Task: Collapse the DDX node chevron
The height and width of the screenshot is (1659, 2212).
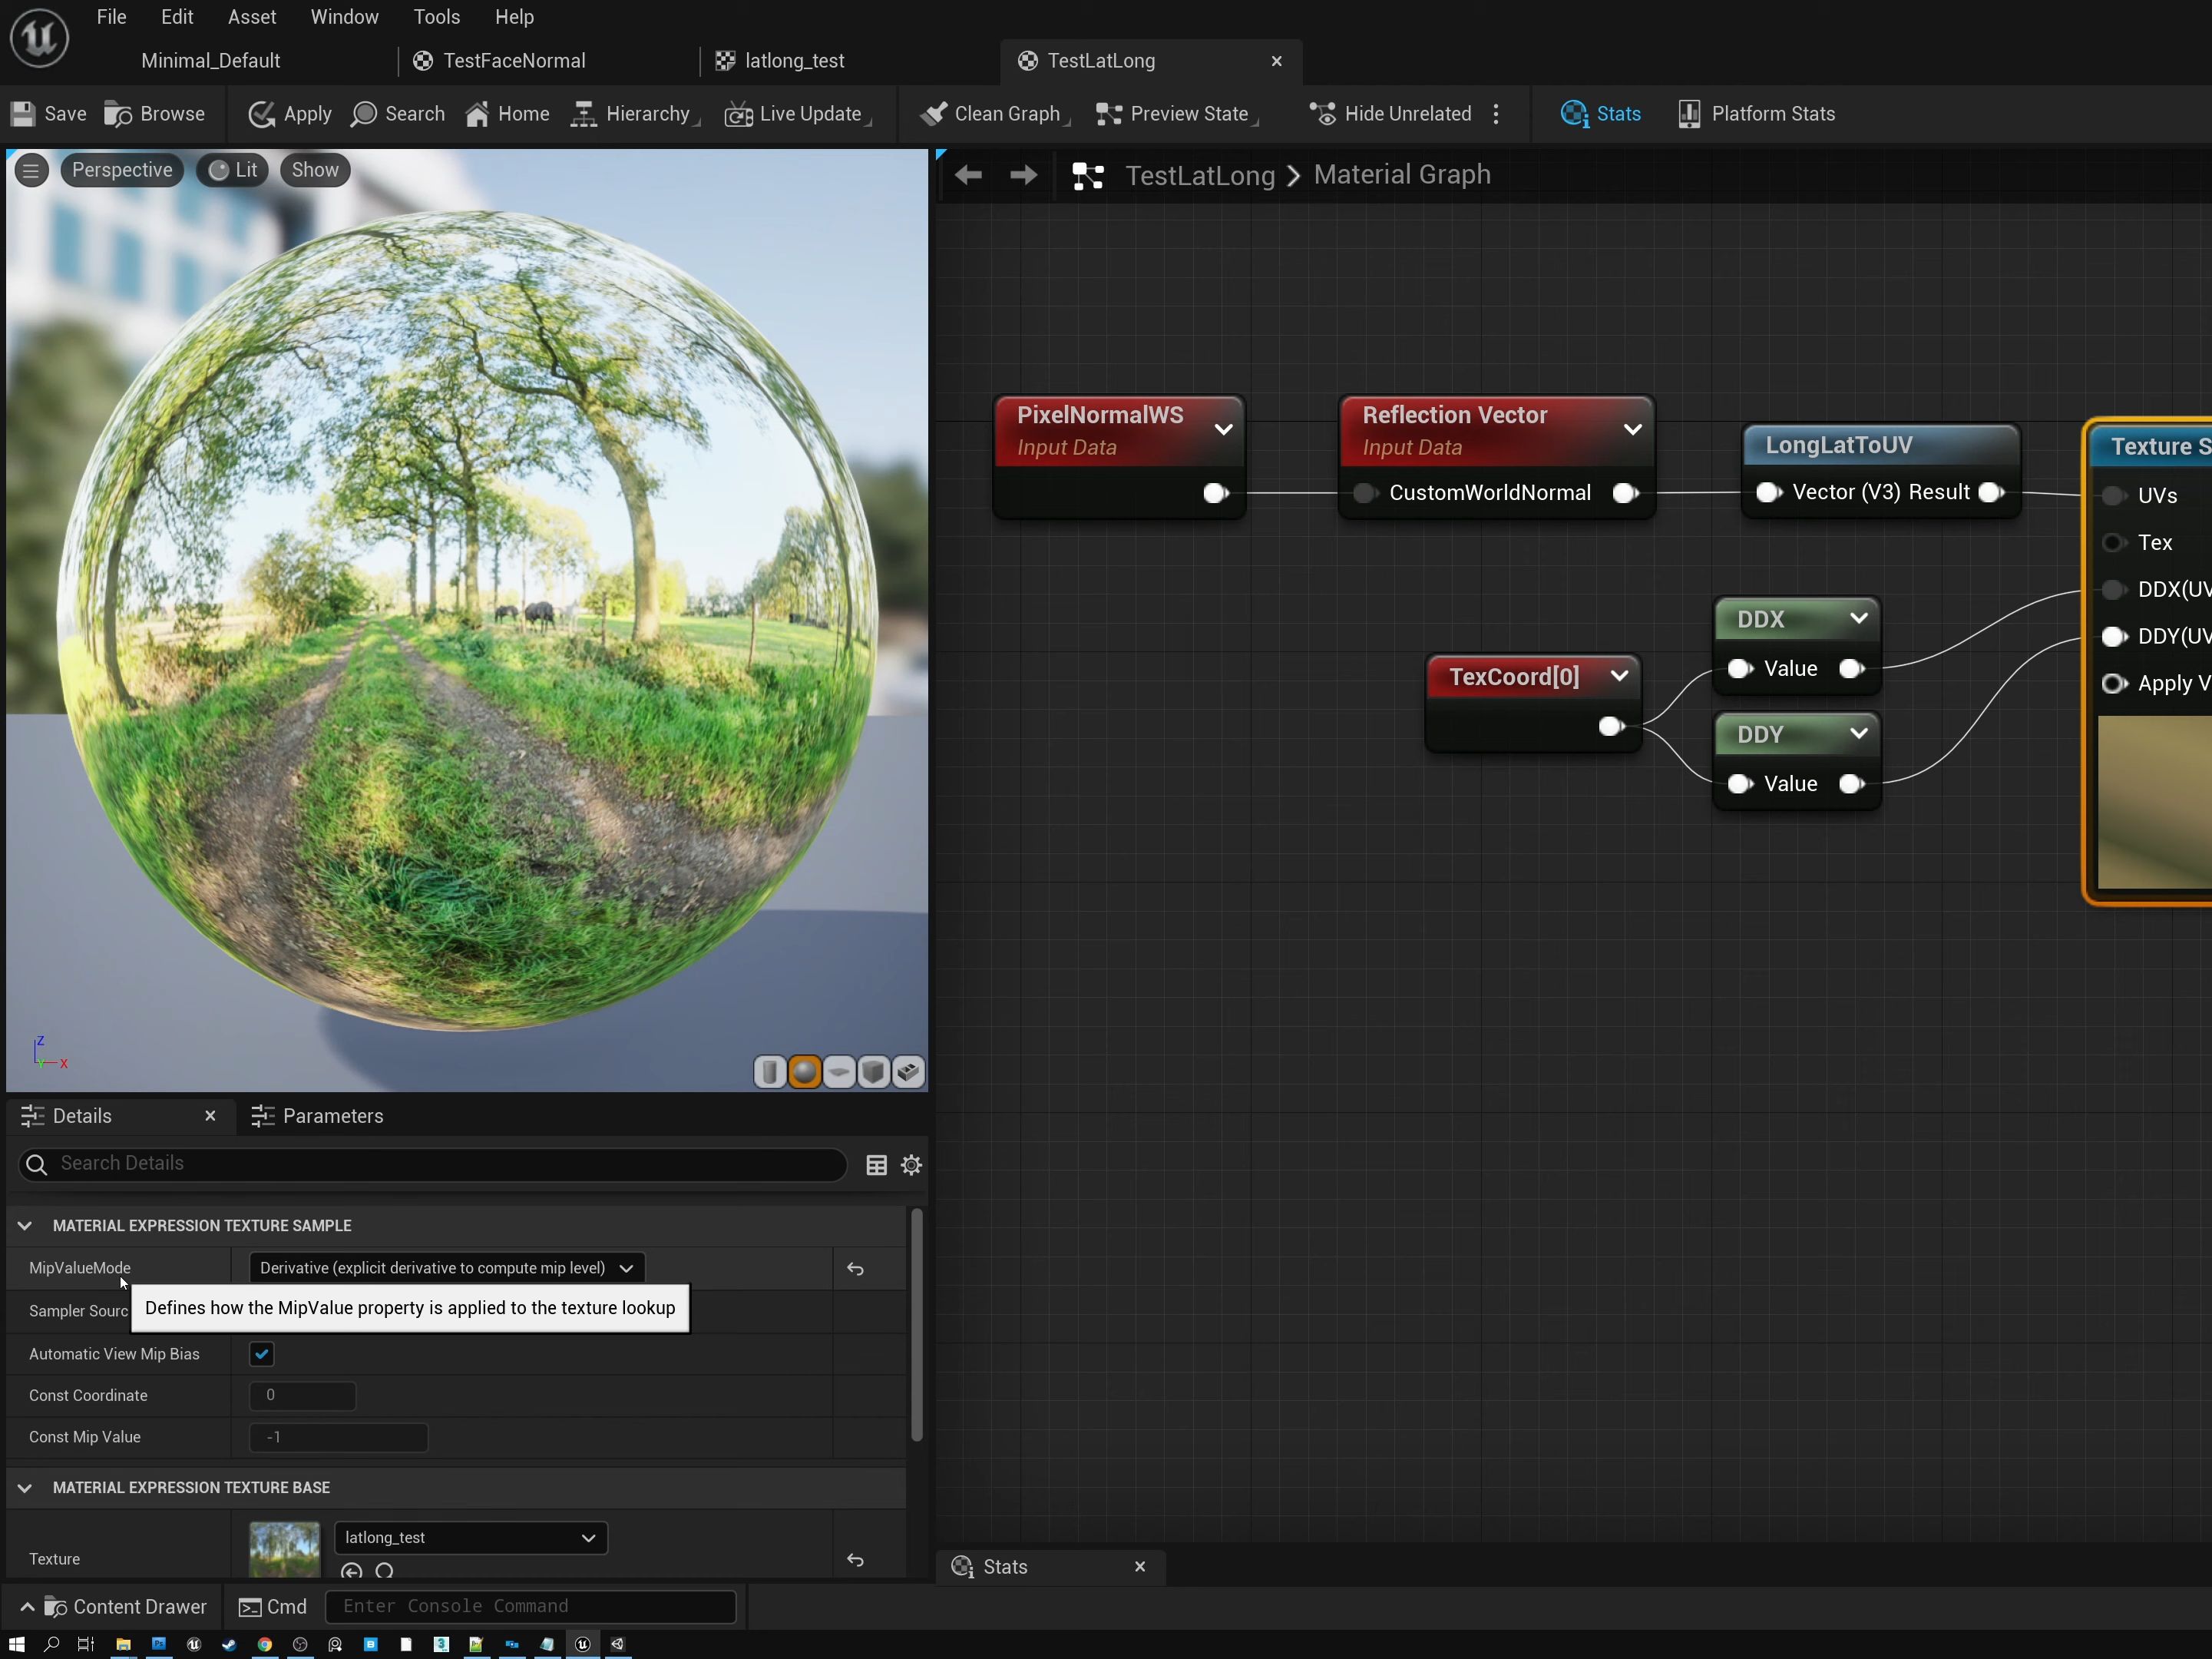Action: point(1858,618)
